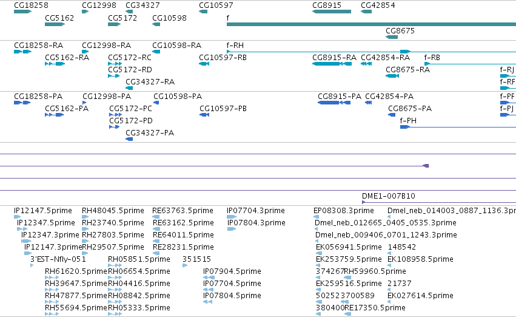
Task: Select EST IP07904.5prime
Action: pos(232,271)
